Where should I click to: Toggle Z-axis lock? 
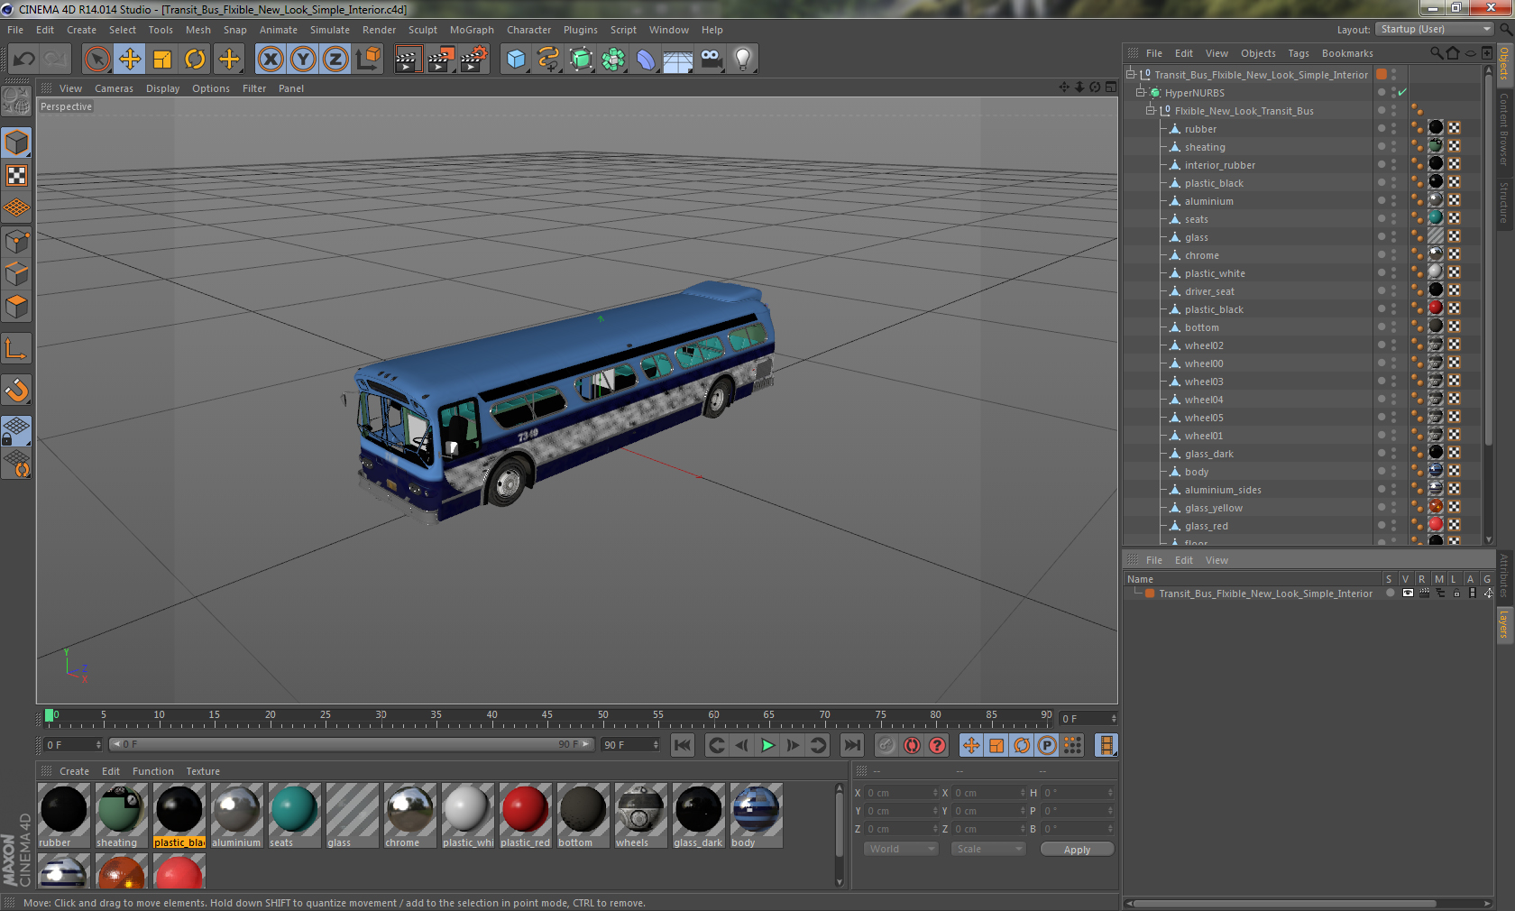[x=335, y=60]
